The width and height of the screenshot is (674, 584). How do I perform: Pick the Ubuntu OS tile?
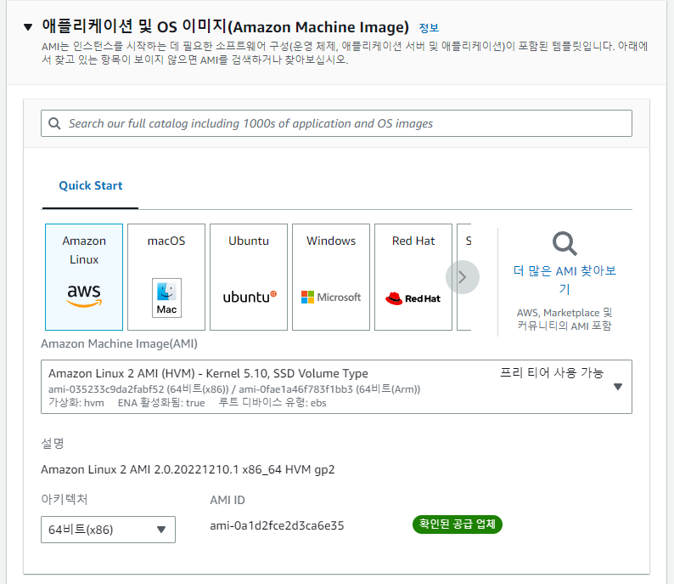point(249,277)
